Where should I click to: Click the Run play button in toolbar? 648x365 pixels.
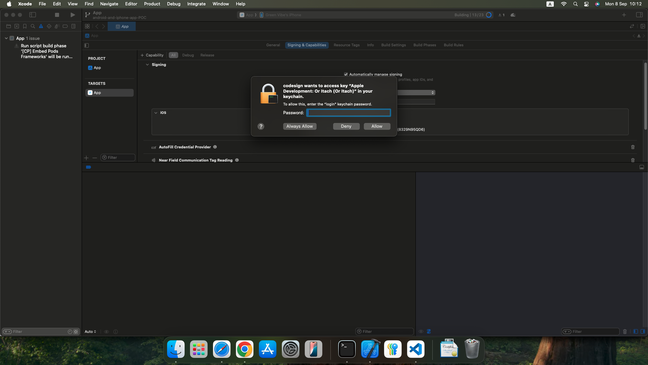tap(73, 15)
